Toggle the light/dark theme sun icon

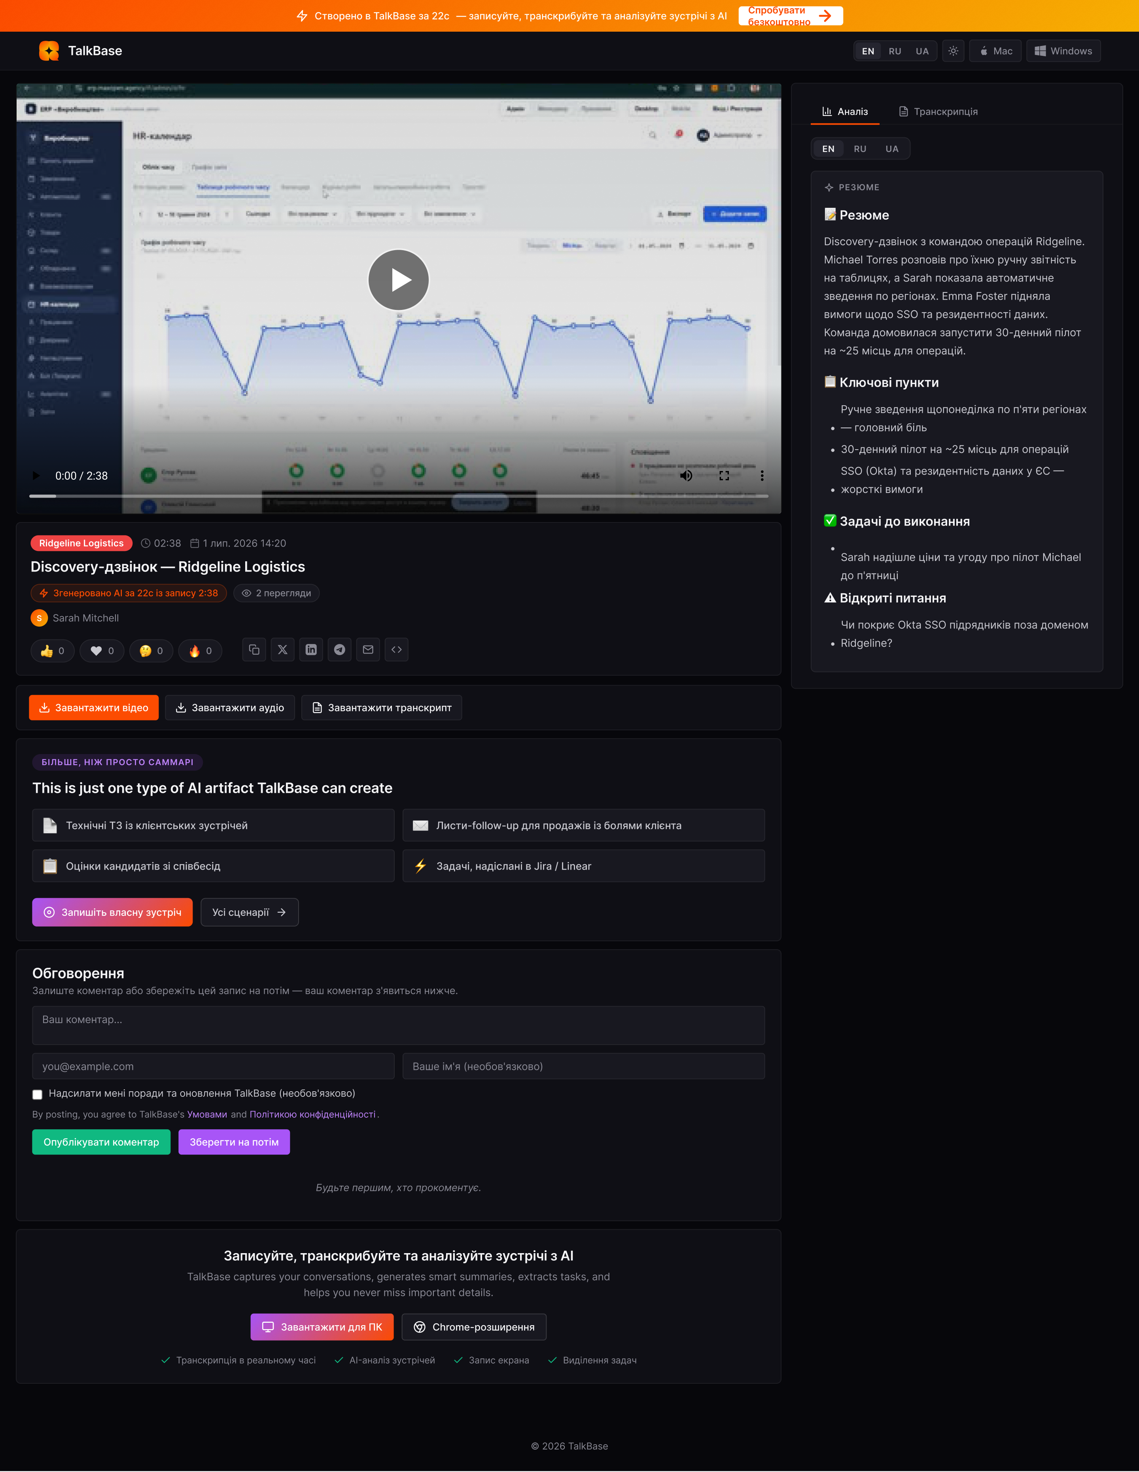pos(953,51)
